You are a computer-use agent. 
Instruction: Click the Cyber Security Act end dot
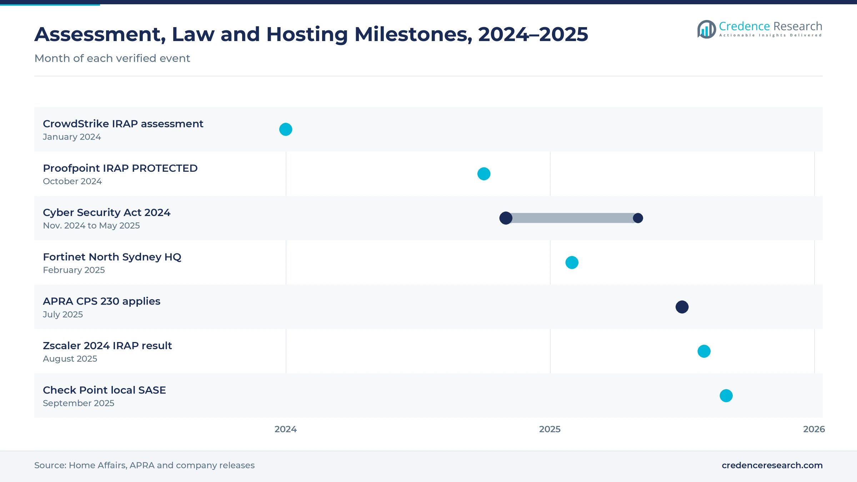tap(638, 218)
